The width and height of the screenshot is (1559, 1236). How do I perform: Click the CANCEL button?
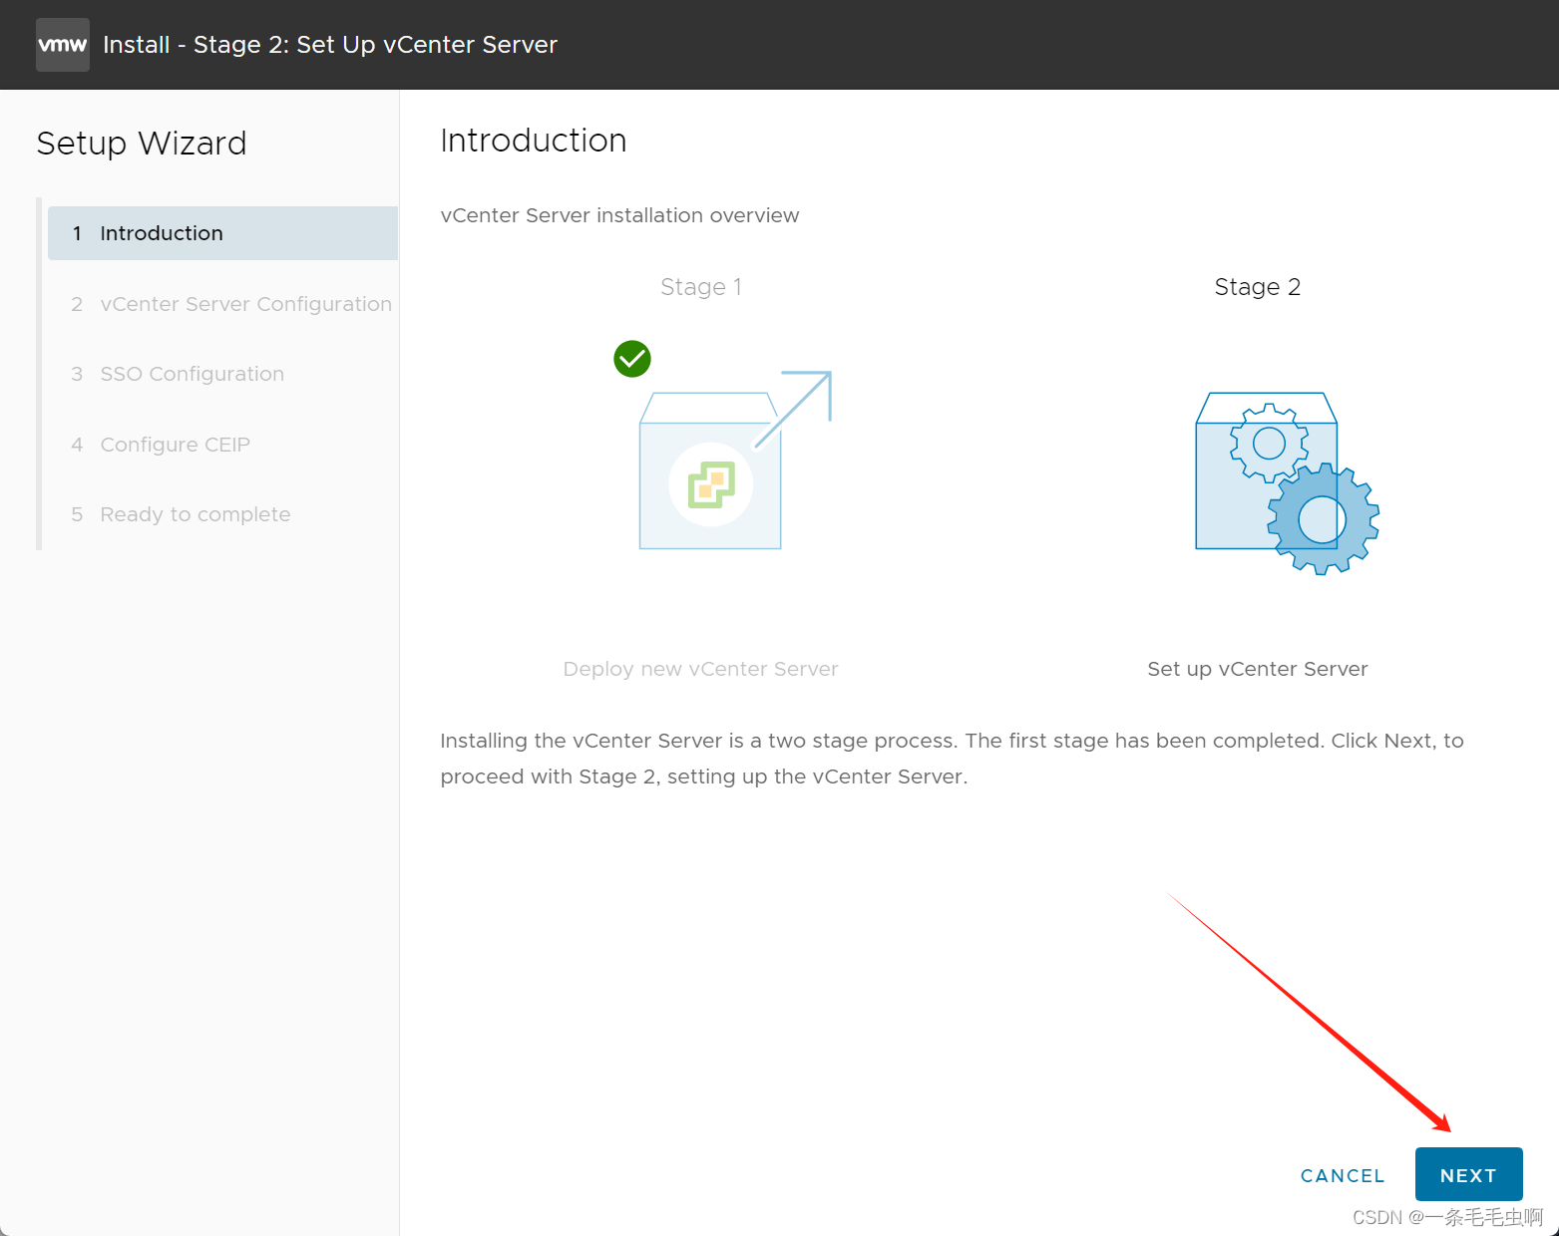click(1343, 1175)
